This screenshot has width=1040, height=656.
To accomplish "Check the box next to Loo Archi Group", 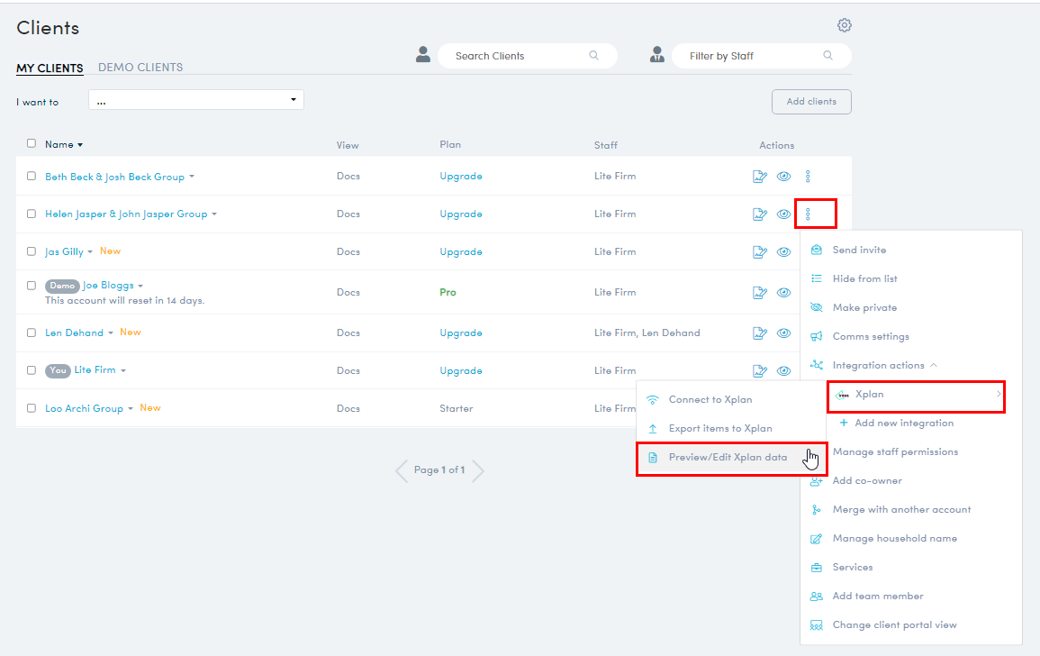I will pyautogui.click(x=32, y=408).
